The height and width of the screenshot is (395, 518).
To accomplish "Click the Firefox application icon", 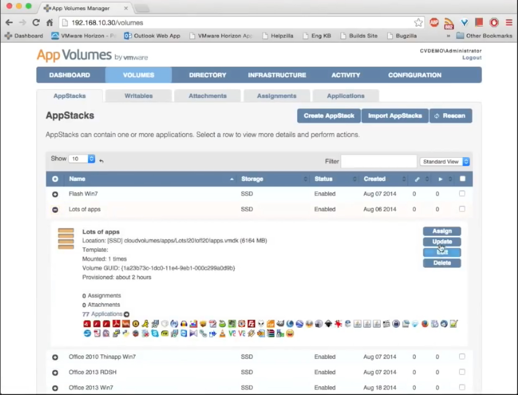I will [425, 323].
